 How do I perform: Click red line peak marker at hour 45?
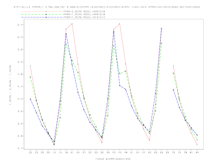coord(120,24)
